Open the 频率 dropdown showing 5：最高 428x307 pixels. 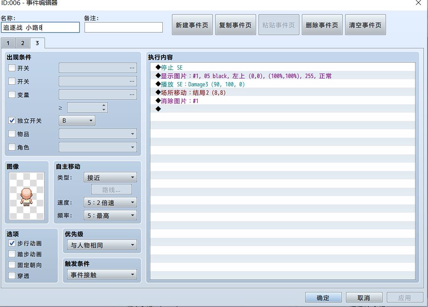pyautogui.click(x=110, y=215)
